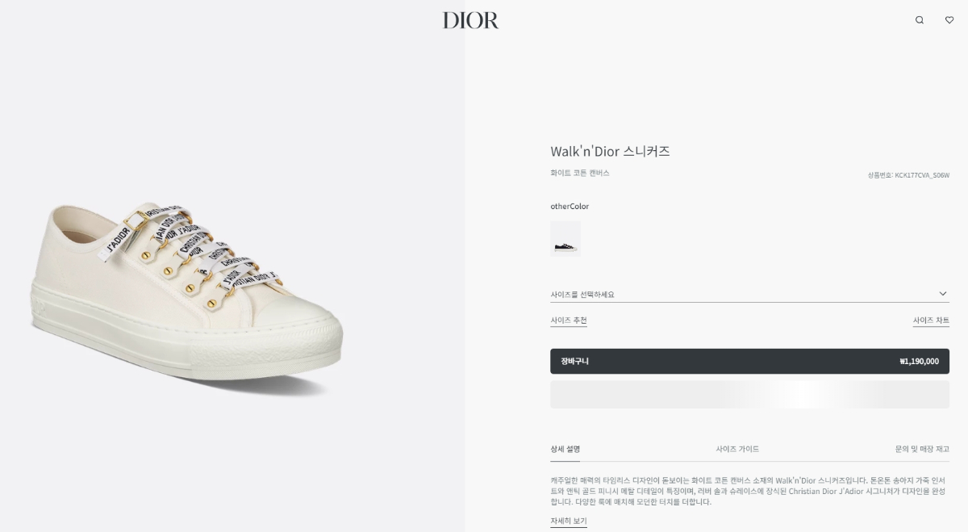
Task: Click the Walk'n'Dior 스니커즈 product title
Action: (x=611, y=152)
